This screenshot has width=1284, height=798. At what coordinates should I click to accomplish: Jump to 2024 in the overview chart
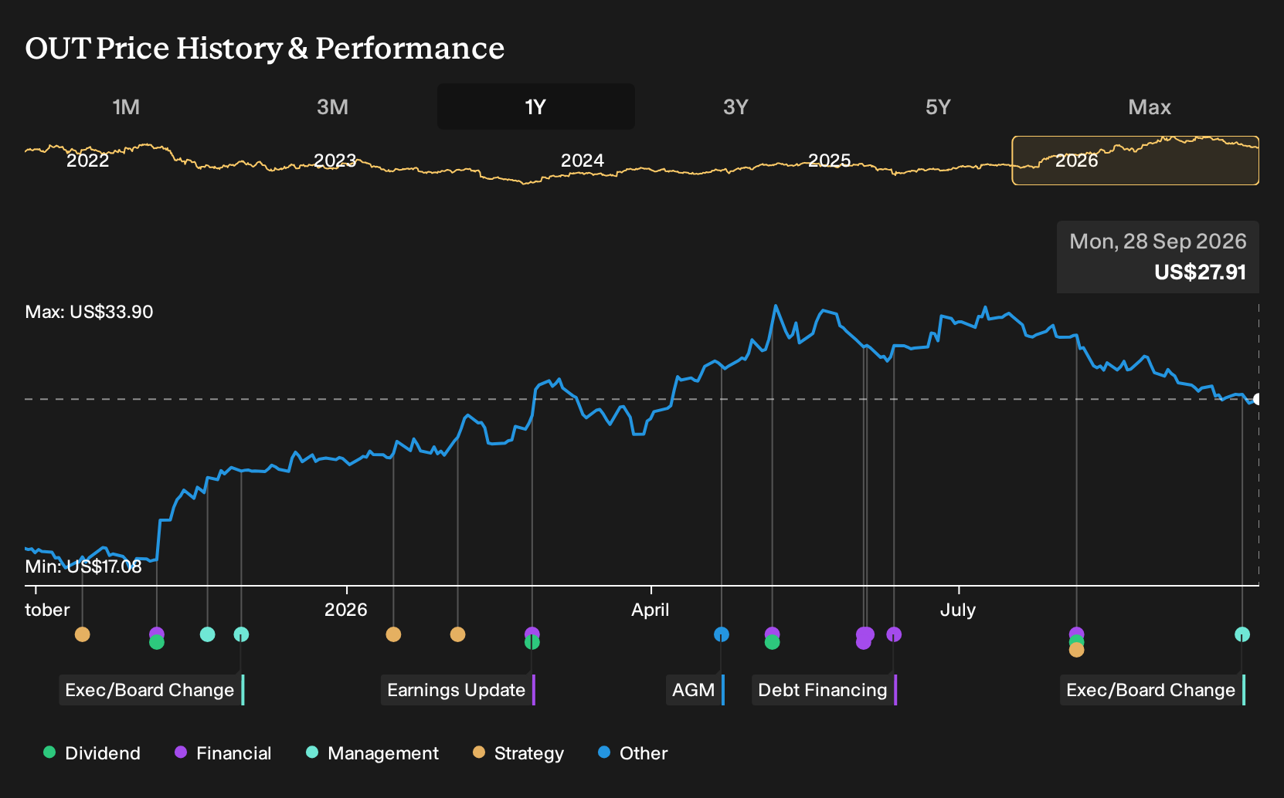click(x=583, y=161)
